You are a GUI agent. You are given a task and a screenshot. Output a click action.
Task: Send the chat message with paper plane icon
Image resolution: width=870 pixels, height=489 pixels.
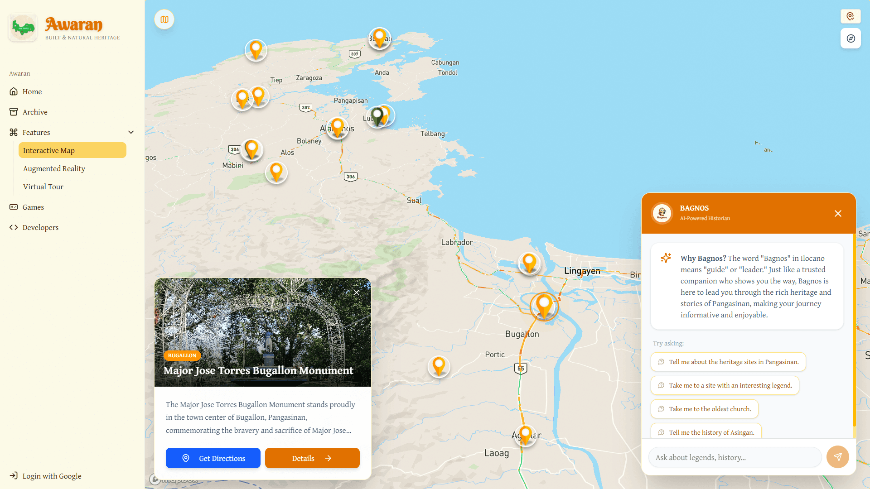coord(837,457)
